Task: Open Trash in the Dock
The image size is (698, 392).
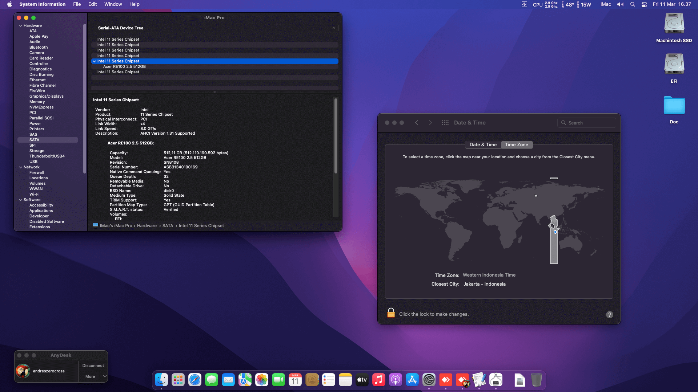Action: [537, 380]
